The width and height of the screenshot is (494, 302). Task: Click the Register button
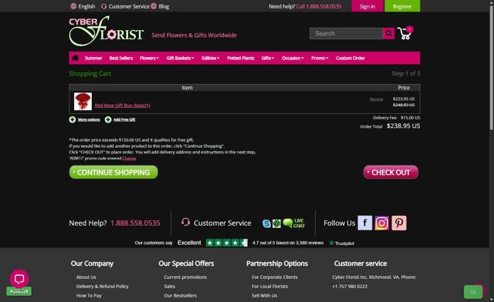pyautogui.click(x=402, y=6)
